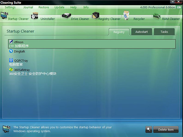Click the 4.000 Professional Edition label
The width and height of the screenshot is (183, 137).
(x=158, y=7)
